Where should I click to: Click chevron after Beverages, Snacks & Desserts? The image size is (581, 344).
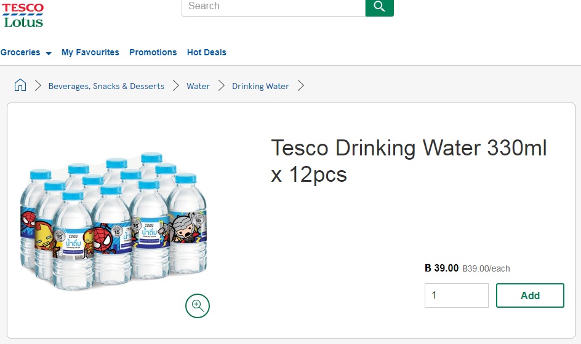[x=176, y=86]
